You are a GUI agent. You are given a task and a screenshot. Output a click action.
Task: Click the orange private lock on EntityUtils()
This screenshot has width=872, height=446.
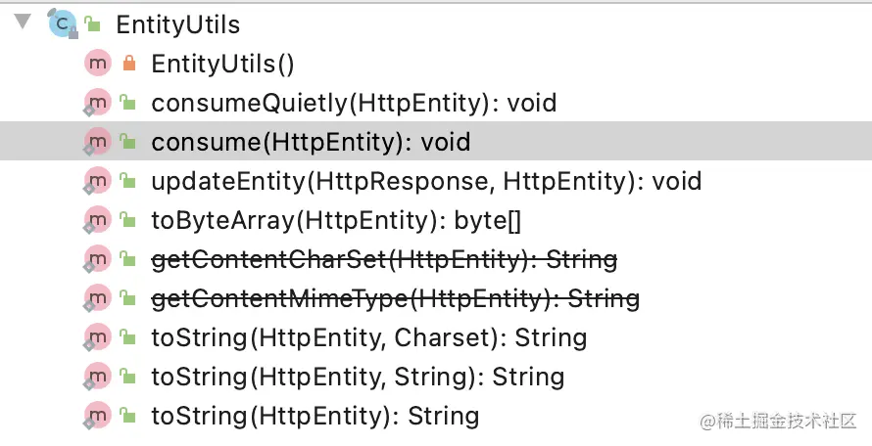[129, 63]
